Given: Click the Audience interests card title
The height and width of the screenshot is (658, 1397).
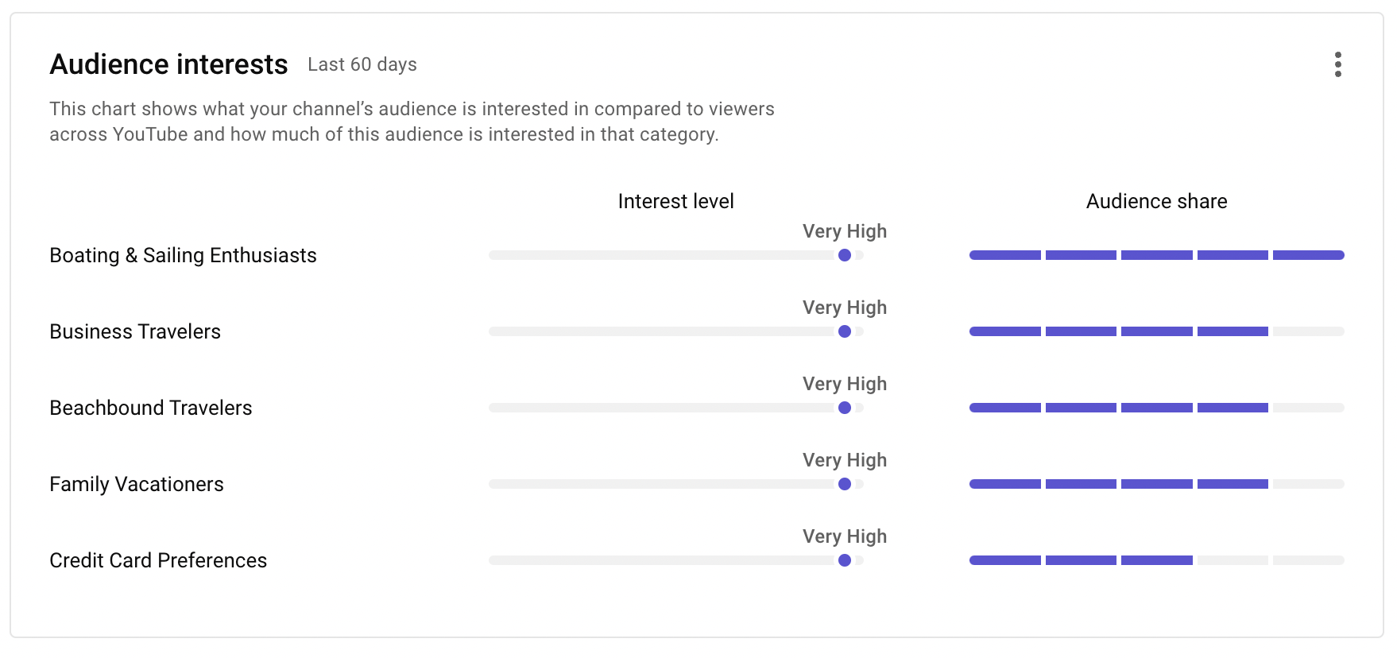Looking at the screenshot, I should [x=168, y=64].
